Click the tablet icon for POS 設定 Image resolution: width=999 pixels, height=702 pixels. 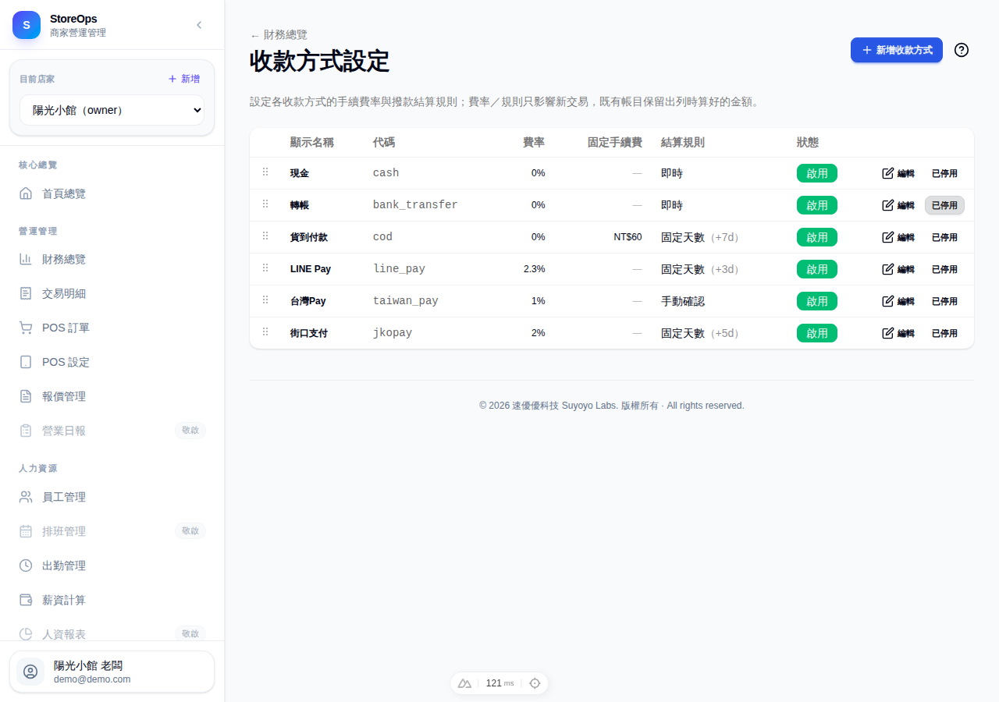tap(26, 362)
